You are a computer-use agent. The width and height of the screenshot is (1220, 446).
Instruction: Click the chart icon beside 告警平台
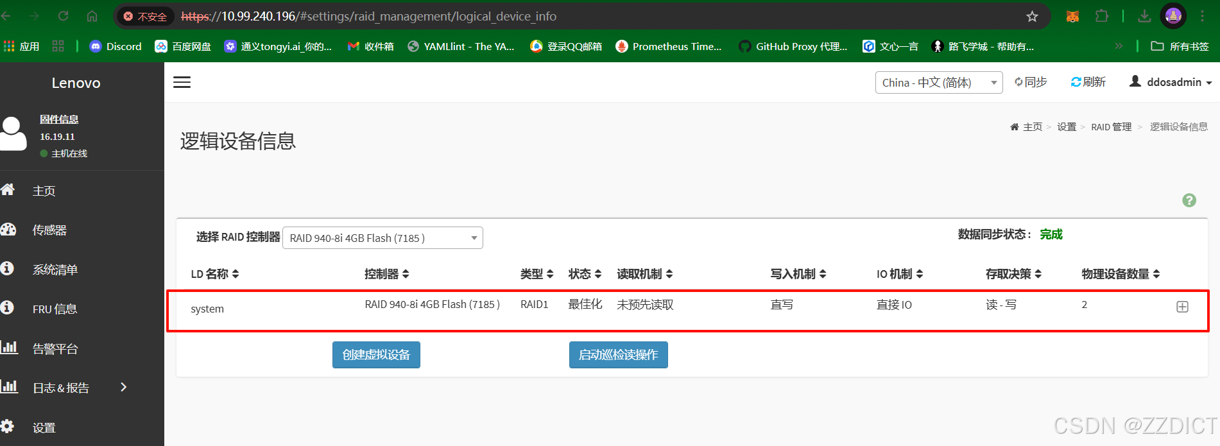pyautogui.click(x=9, y=347)
